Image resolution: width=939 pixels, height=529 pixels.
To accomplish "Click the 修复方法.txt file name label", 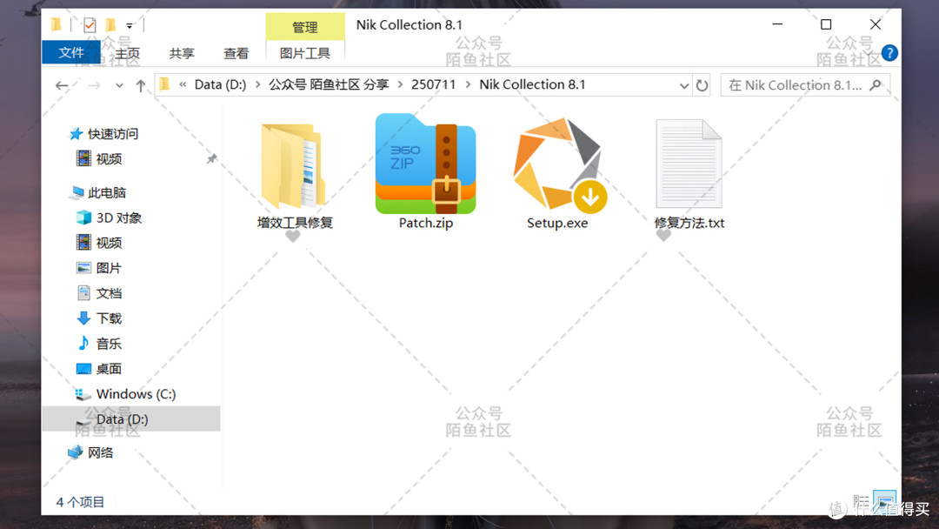I will coord(689,223).
